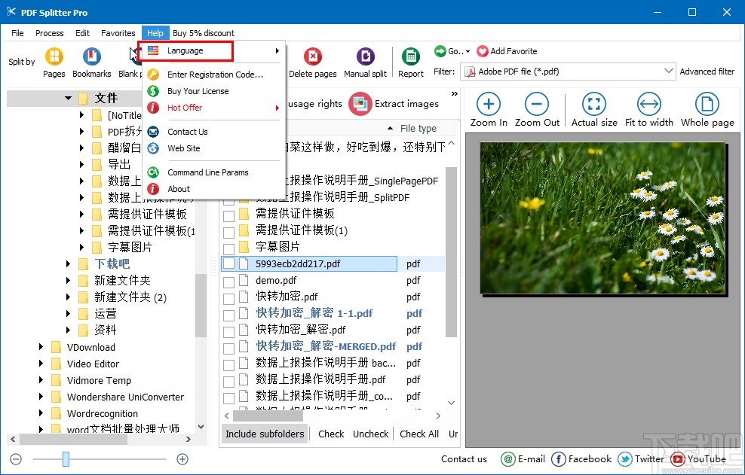The width and height of the screenshot is (745, 475).
Task: Expand the 运营 folder node
Action: pyautogui.click(x=68, y=314)
